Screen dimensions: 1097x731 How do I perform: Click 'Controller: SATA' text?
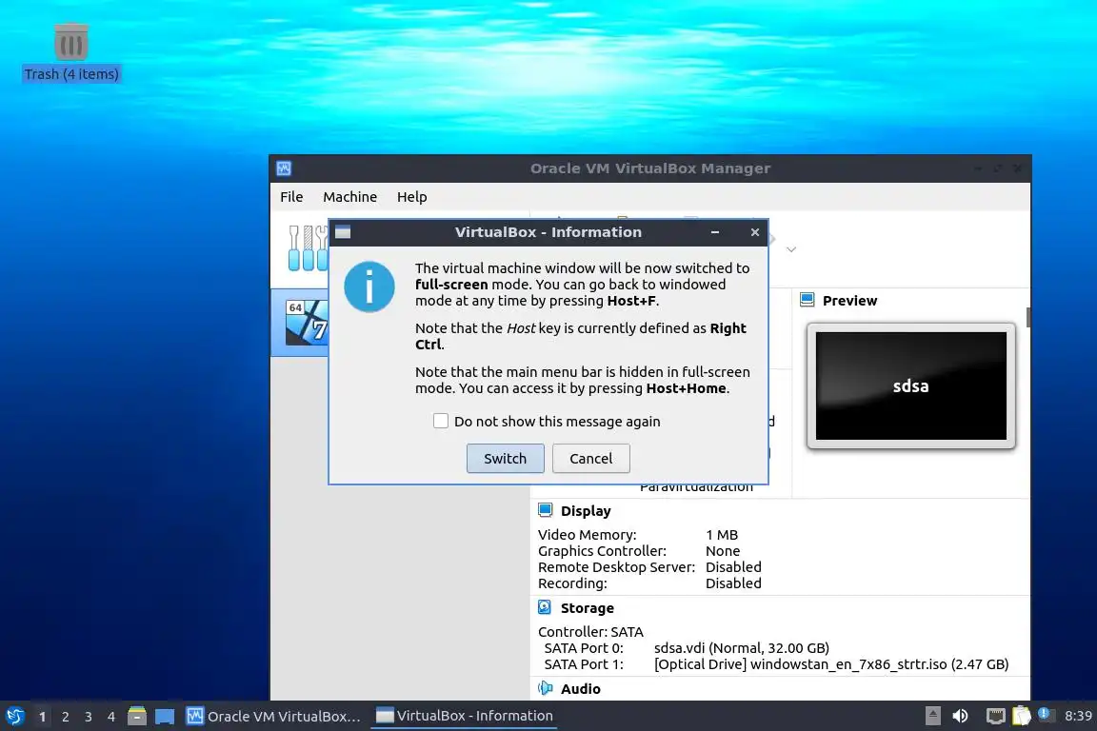(590, 632)
